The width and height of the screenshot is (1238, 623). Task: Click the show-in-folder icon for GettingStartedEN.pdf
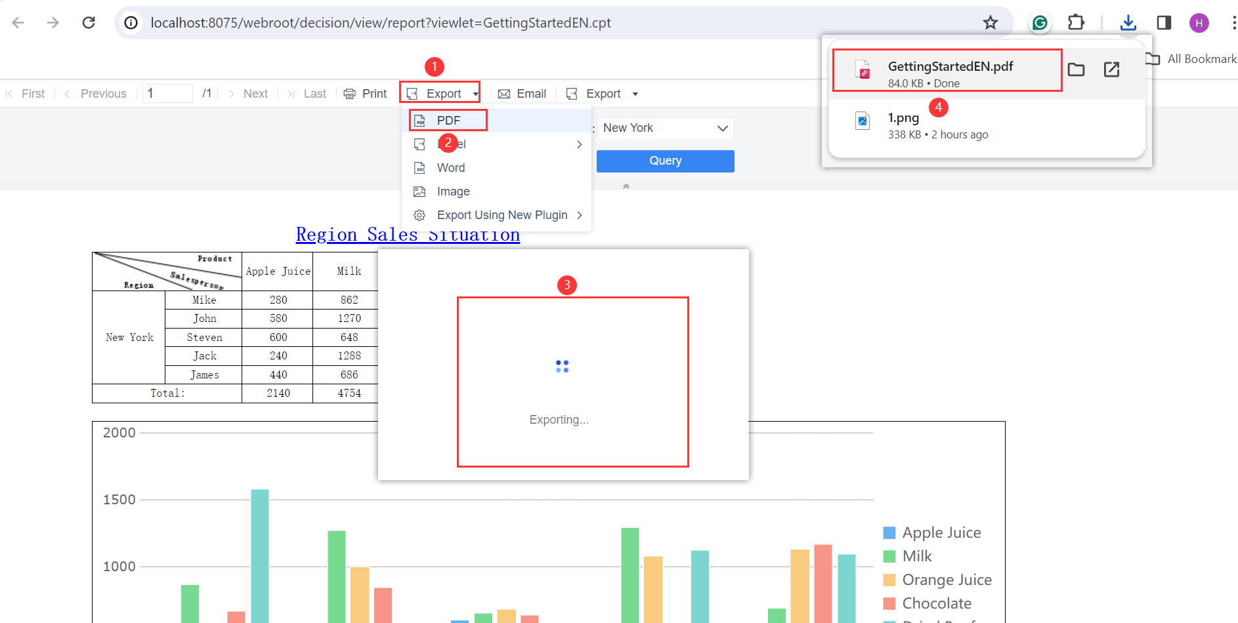(1076, 69)
